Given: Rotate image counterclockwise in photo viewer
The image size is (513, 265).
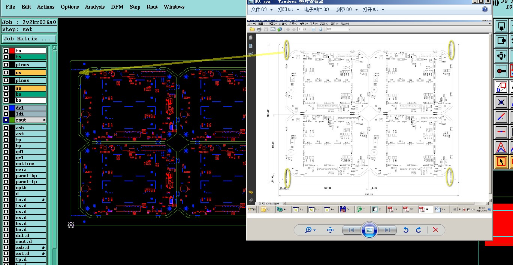Looking at the screenshot, I should point(405,230).
